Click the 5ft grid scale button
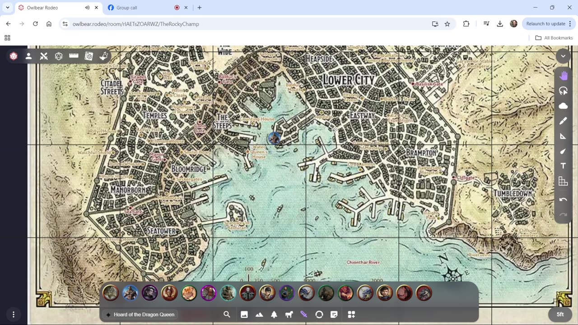 (560, 315)
